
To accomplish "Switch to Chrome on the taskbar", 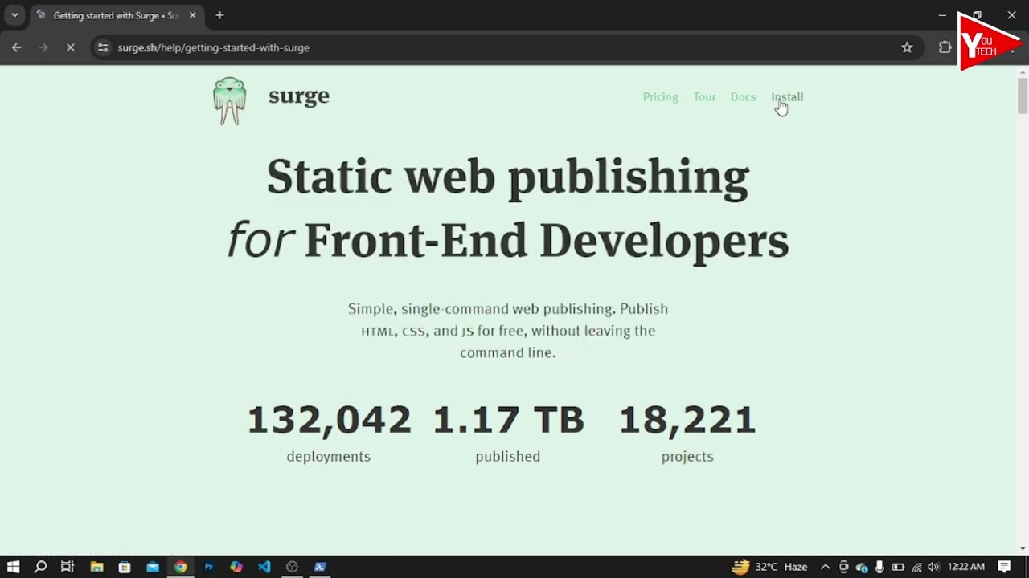I will [x=180, y=567].
